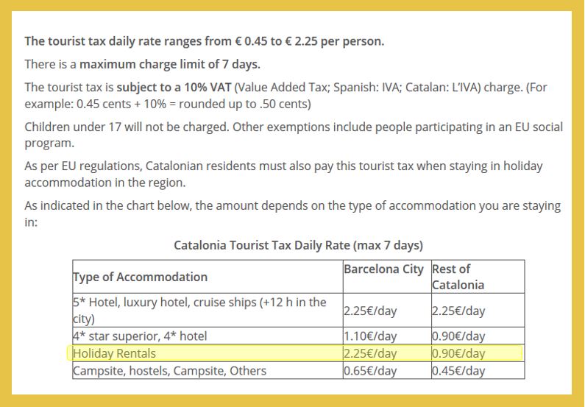
Task: Click the bold 'maximum charge limit of 7 days' text
Action: (170, 64)
